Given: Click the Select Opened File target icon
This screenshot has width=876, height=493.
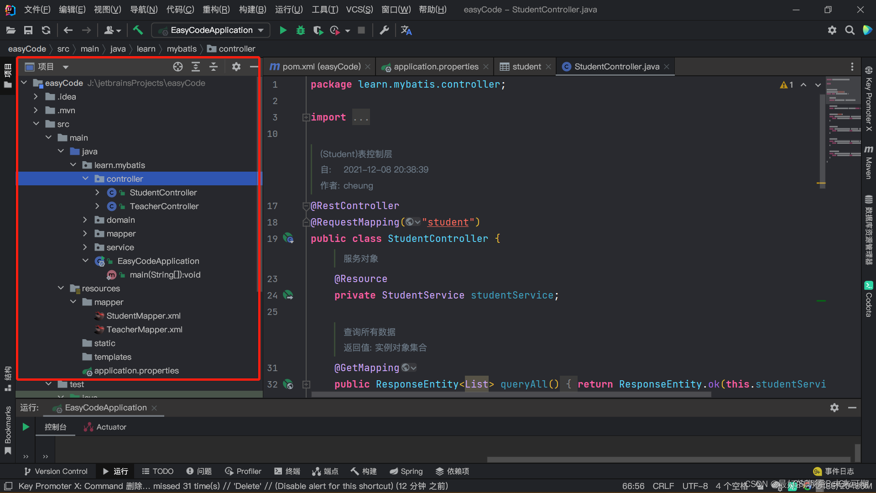Looking at the screenshot, I should (178, 67).
